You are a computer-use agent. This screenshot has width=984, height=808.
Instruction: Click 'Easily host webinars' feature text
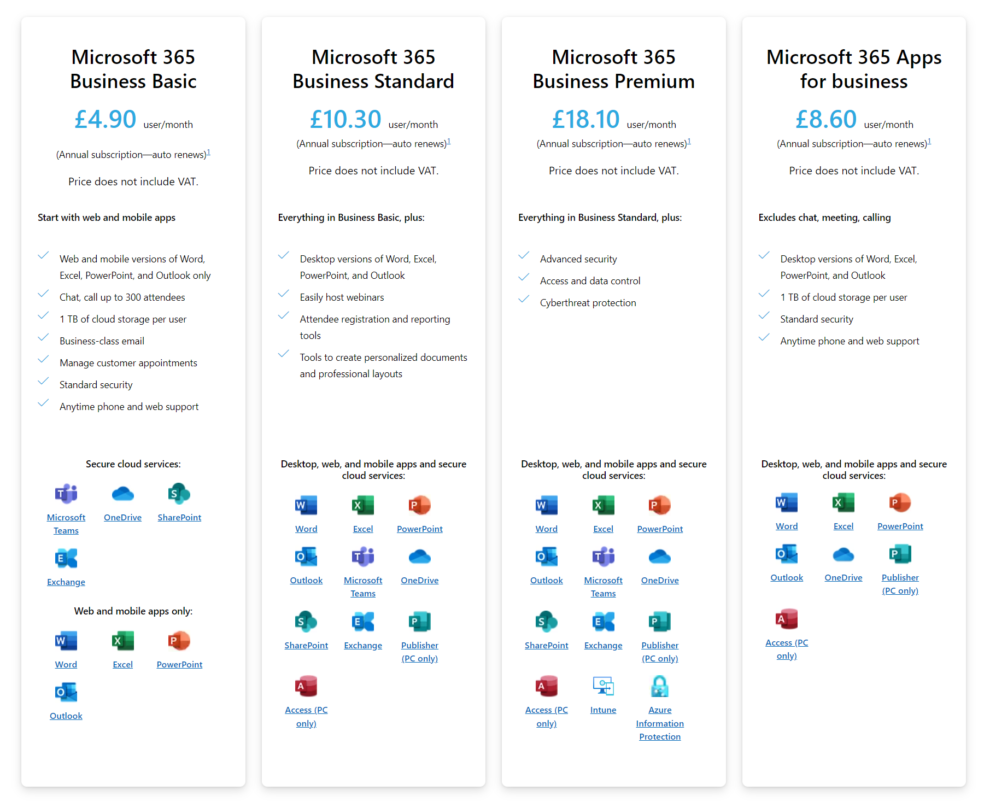point(342,297)
